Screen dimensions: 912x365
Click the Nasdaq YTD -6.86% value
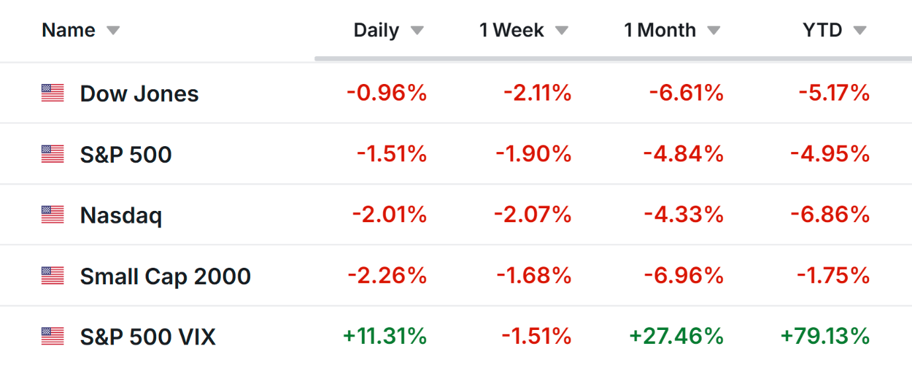[829, 215]
